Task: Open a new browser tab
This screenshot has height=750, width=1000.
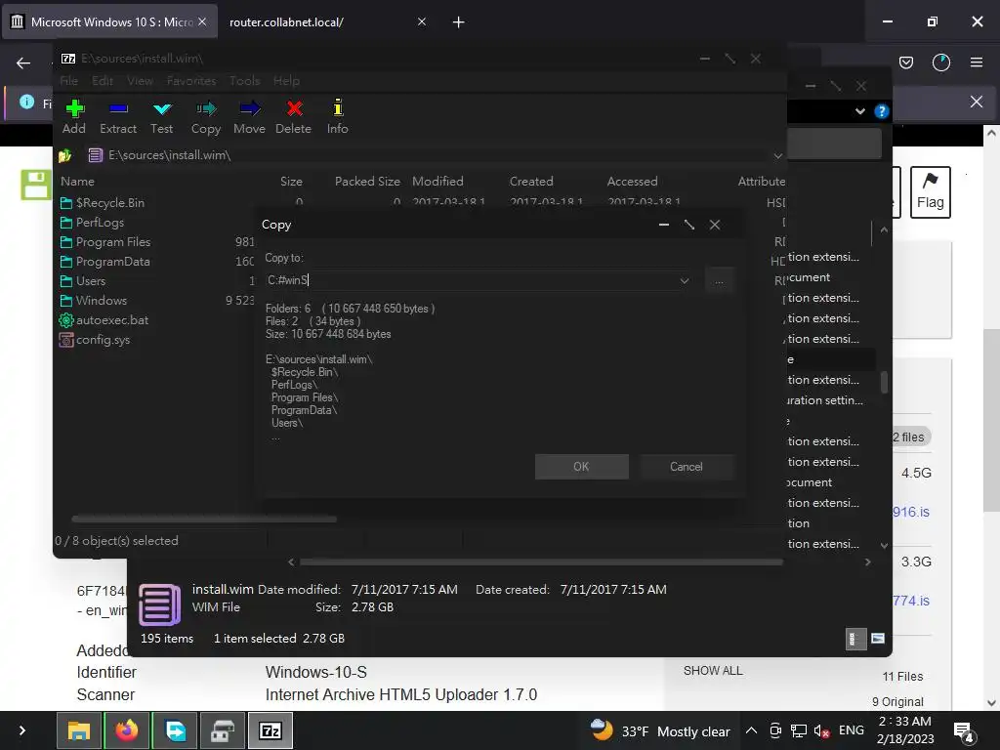Action: point(459,22)
